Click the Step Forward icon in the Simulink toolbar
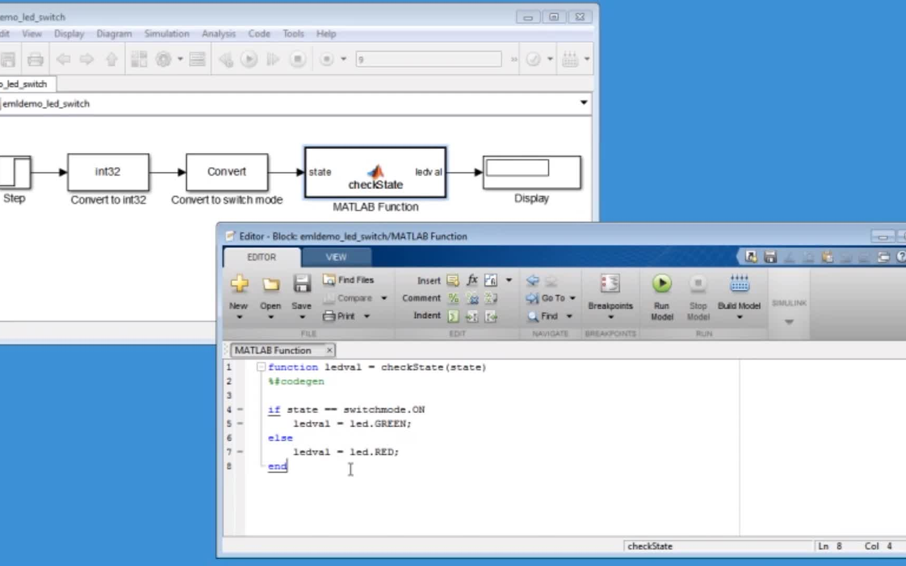This screenshot has width=906, height=566. point(273,59)
